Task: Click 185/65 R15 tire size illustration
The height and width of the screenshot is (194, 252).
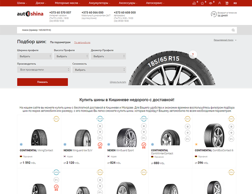Action: 172,68
